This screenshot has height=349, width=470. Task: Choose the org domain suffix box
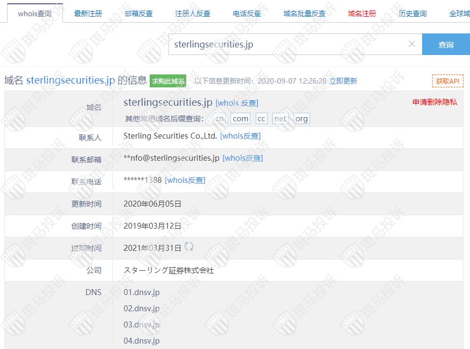301,119
